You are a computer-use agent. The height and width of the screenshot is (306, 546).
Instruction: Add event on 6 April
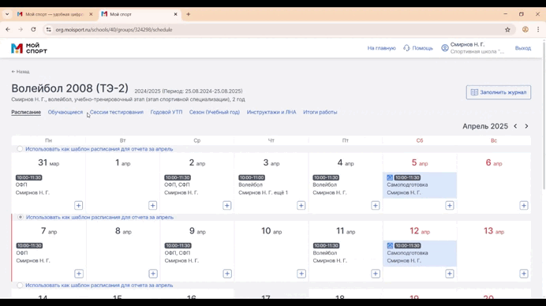click(523, 205)
